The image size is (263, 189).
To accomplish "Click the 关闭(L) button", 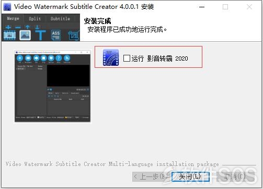I will (190, 177).
